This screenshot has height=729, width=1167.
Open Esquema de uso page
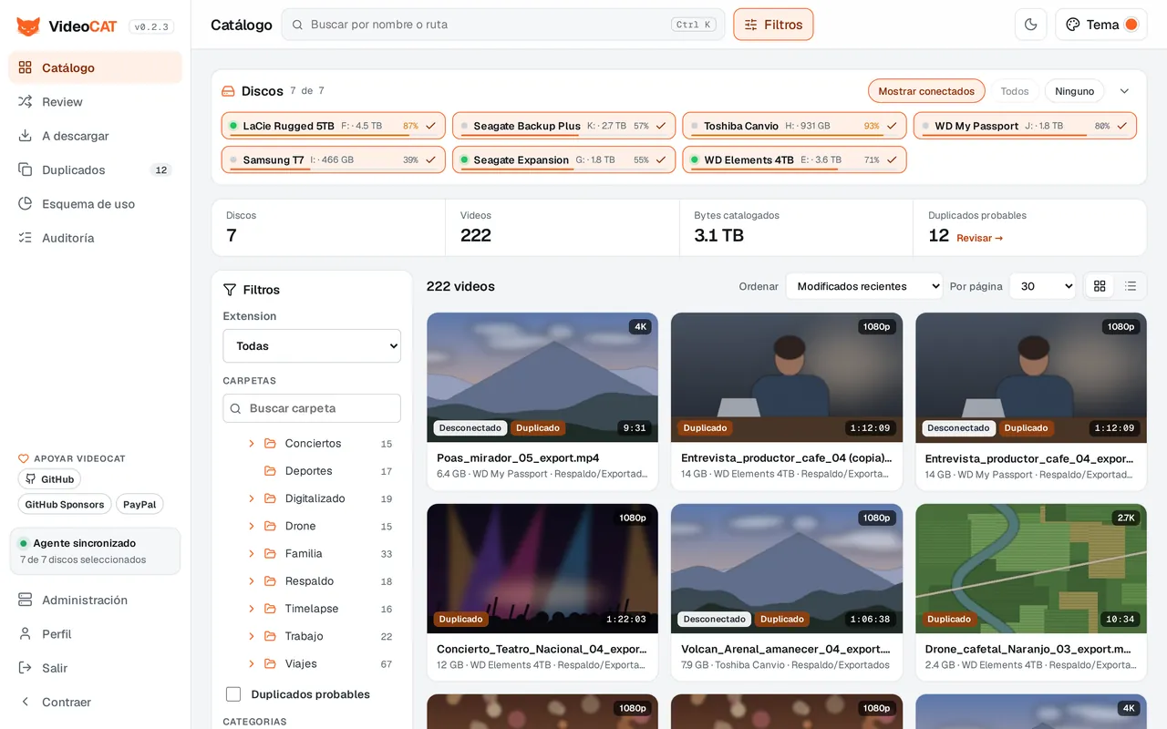96,204
